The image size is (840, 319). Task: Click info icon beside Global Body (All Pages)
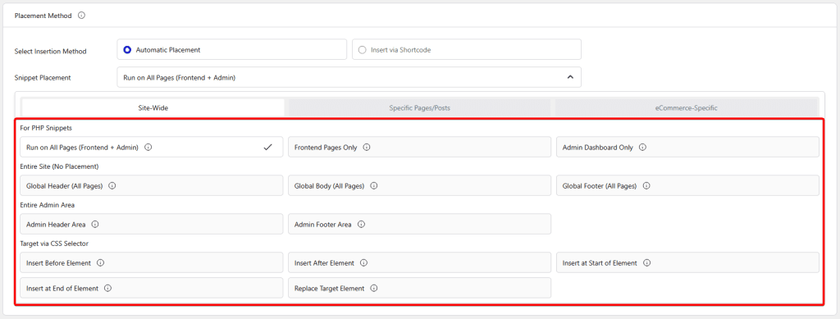374,185
